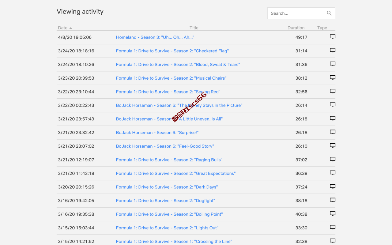The height and width of the screenshot is (245, 392).
Task: Click the device icon for Feel-Good Story row
Action: tap(333, 145)
